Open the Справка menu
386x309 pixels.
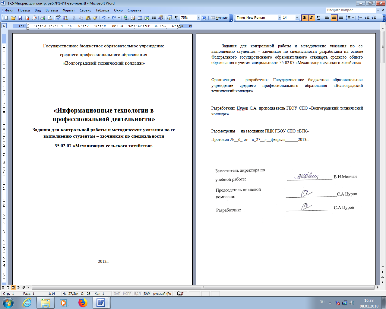point(134,10)
